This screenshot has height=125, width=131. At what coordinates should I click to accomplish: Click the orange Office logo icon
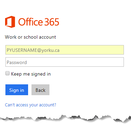tap(10, 22)
